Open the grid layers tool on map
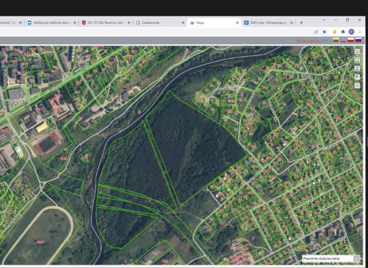 [357, 52]
